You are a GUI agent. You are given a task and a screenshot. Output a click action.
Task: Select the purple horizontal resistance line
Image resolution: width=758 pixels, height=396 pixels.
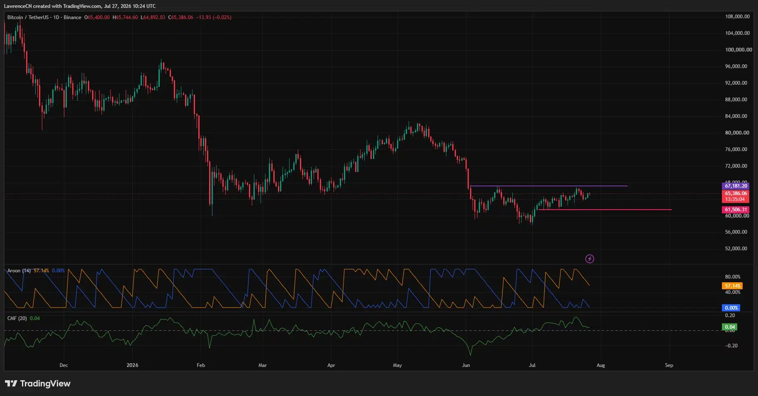(548, 186)
